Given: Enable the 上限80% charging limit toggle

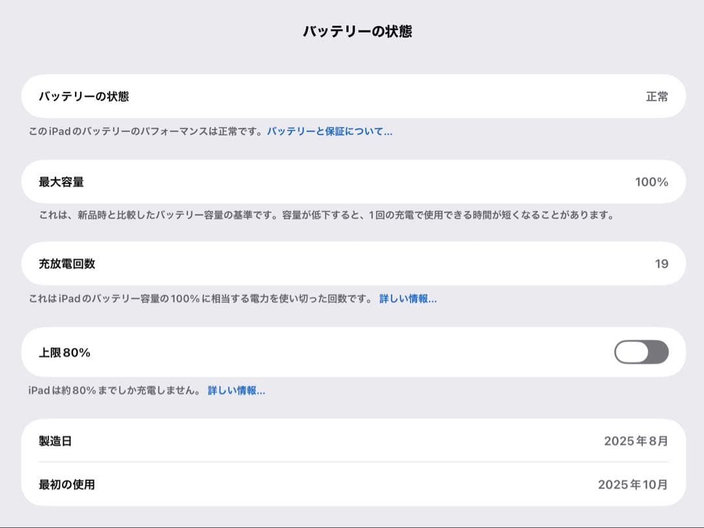Looking at the screenshot, I should click(641, 352).
